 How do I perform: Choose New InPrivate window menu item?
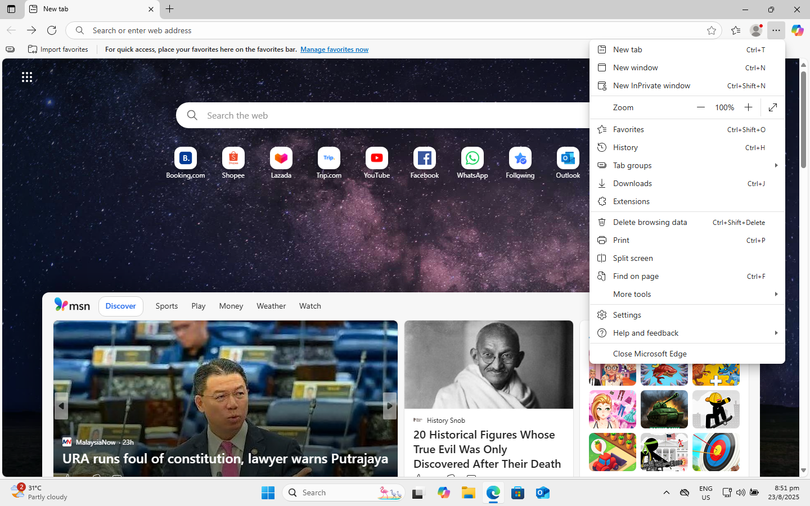coord(687,85)
